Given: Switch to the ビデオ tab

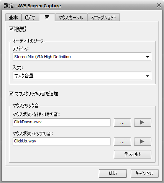Looking at the screenshot, I should tap(30, 17).
